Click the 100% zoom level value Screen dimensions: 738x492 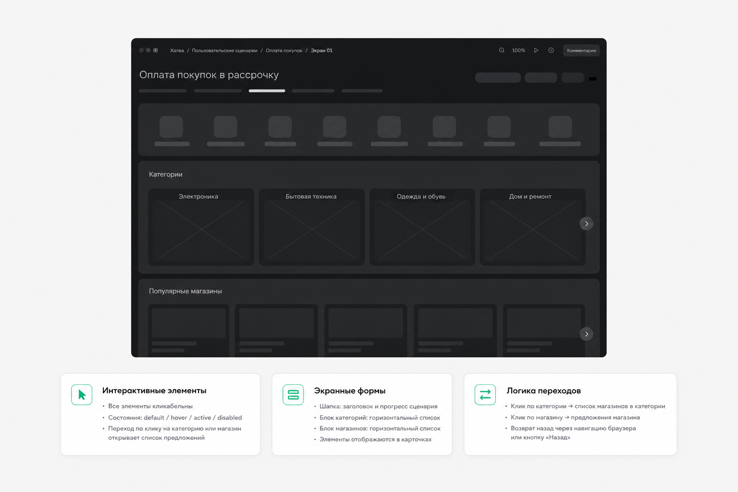518,50
